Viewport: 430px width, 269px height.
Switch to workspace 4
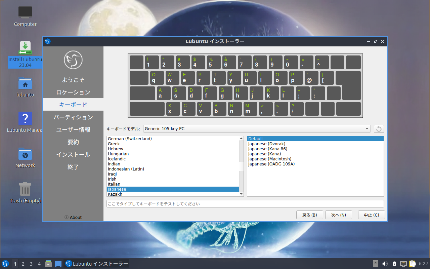[39, 264]
